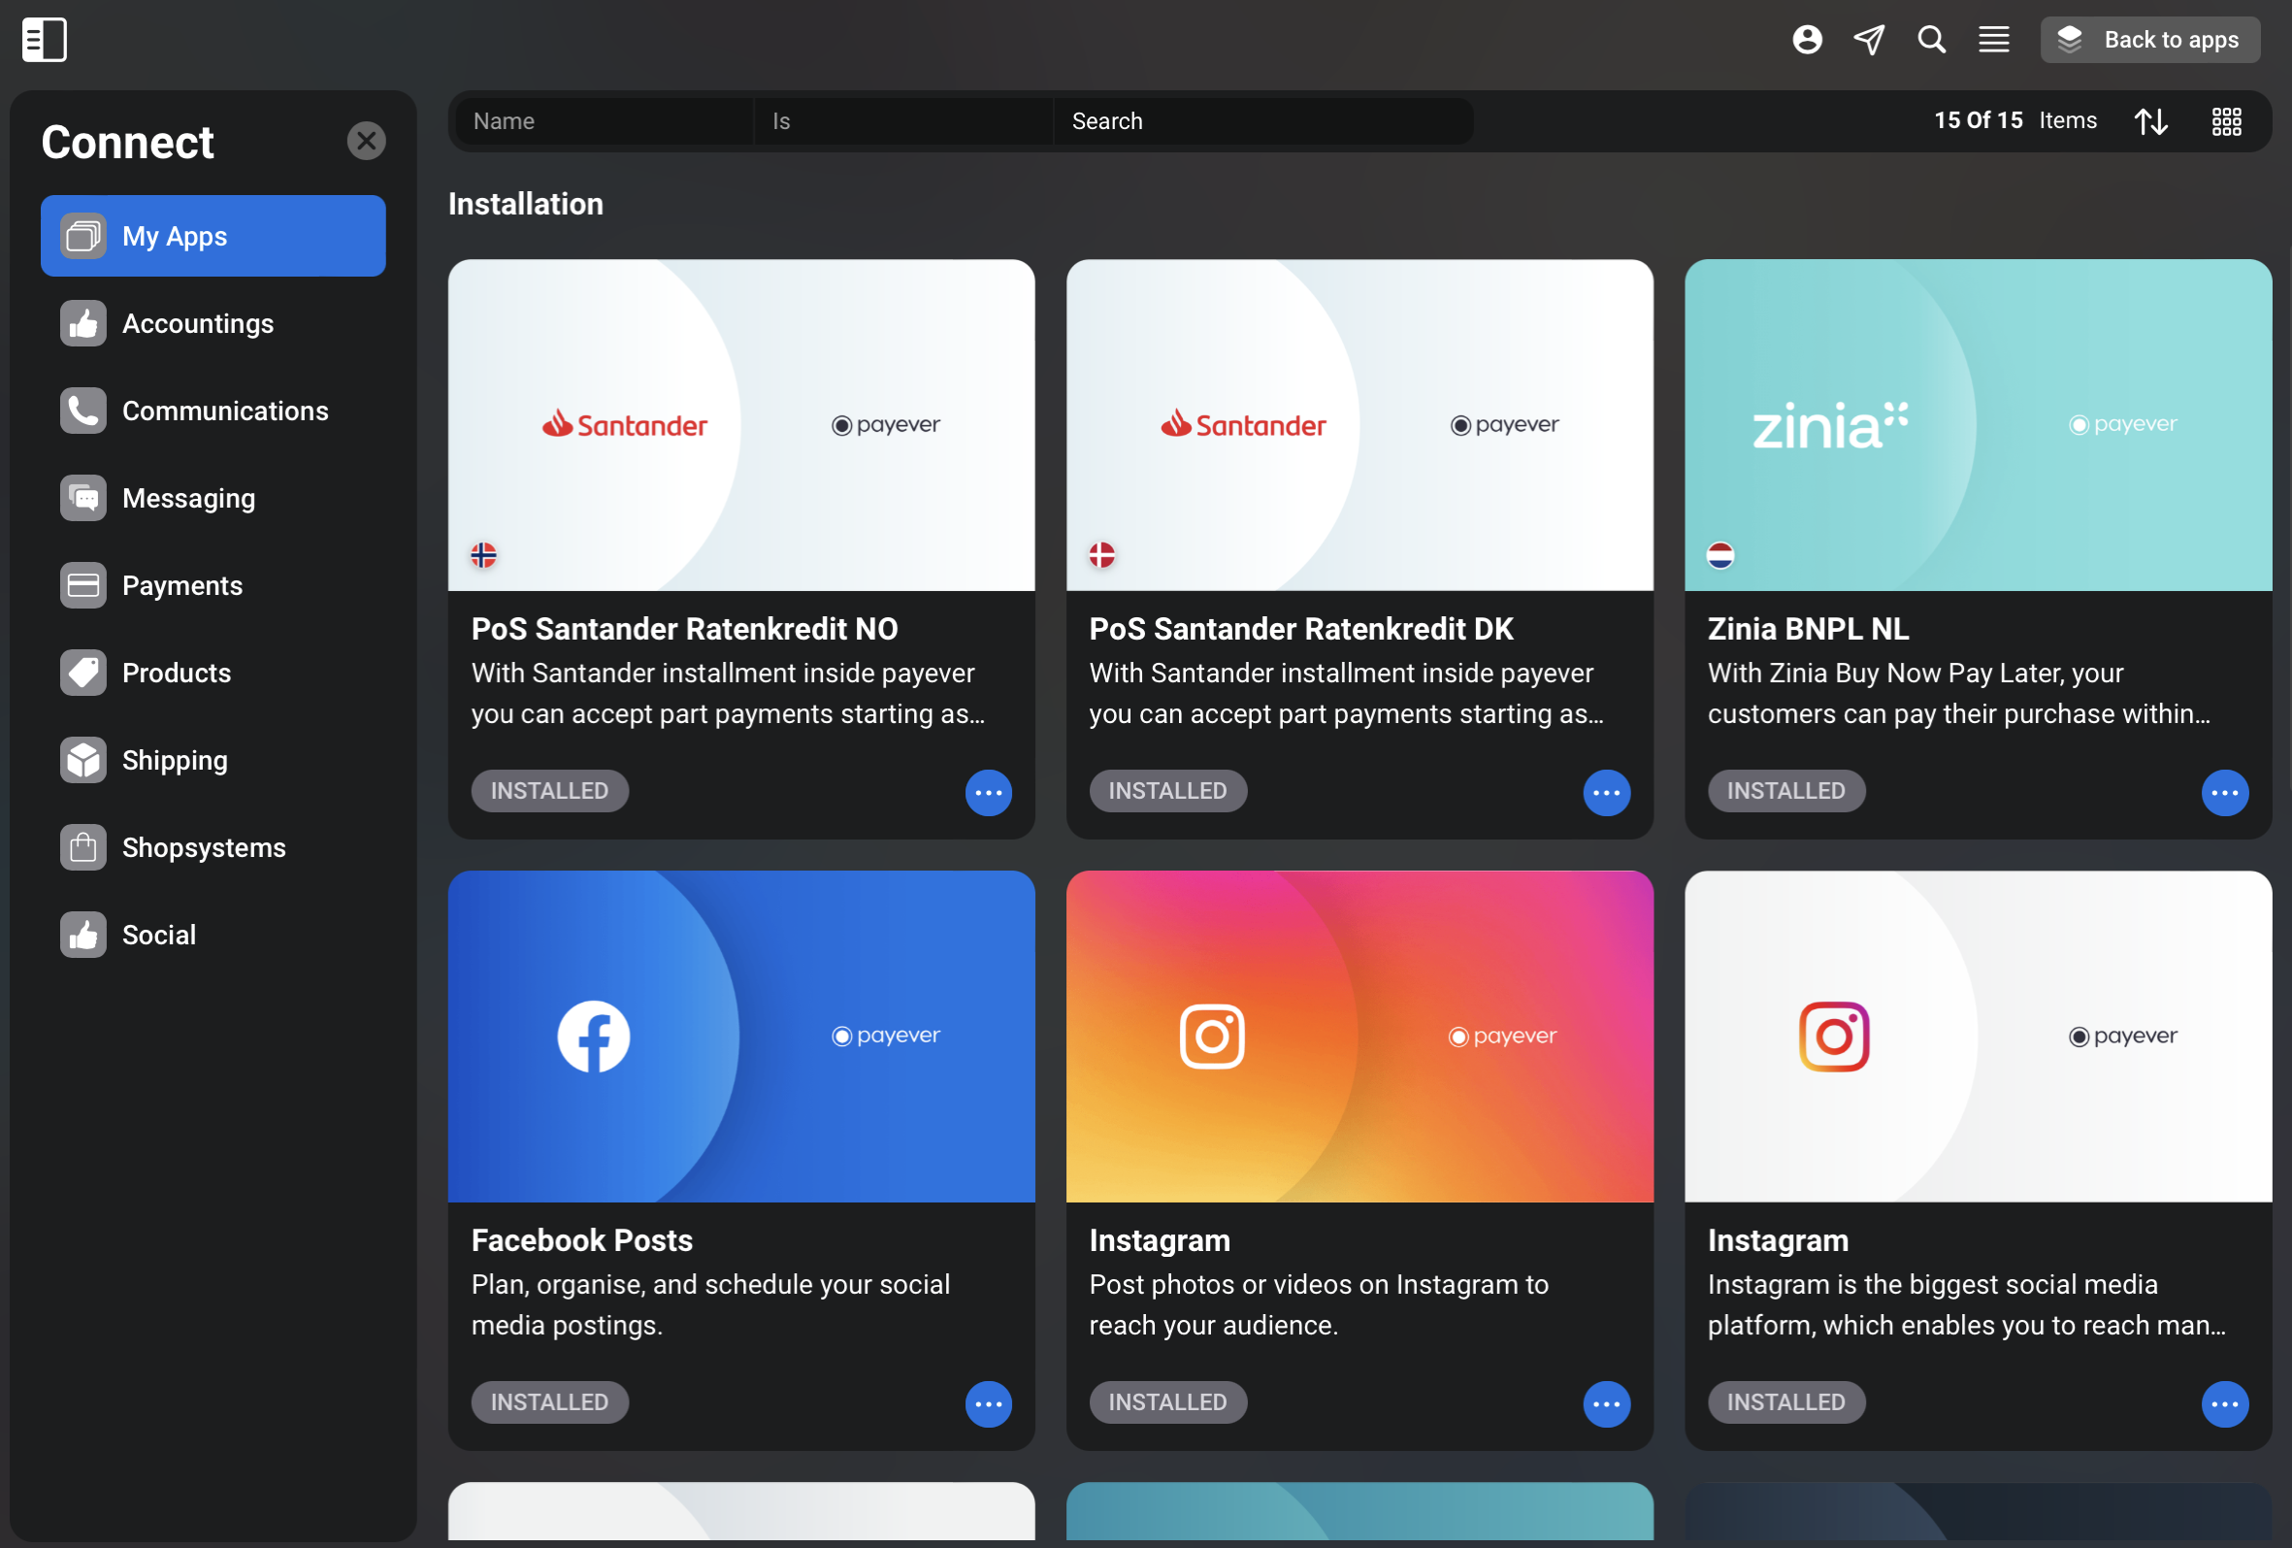Focus the Search input field
The width and height of the screenshot is (2292, 1548).
coord(1262,121)
